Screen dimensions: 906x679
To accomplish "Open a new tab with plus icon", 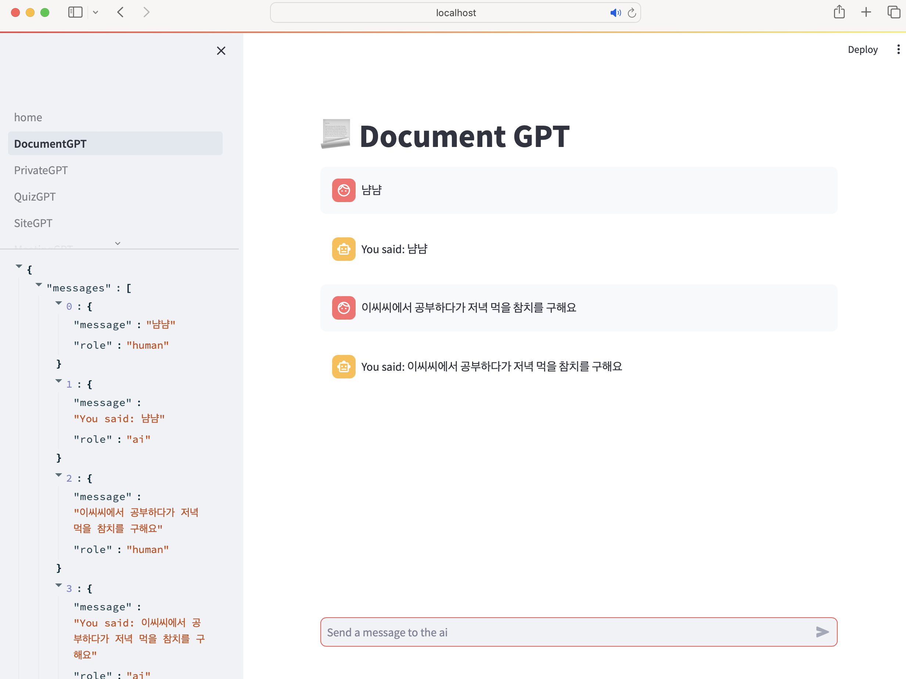I will pyautogui.click(x=866, y=12).
